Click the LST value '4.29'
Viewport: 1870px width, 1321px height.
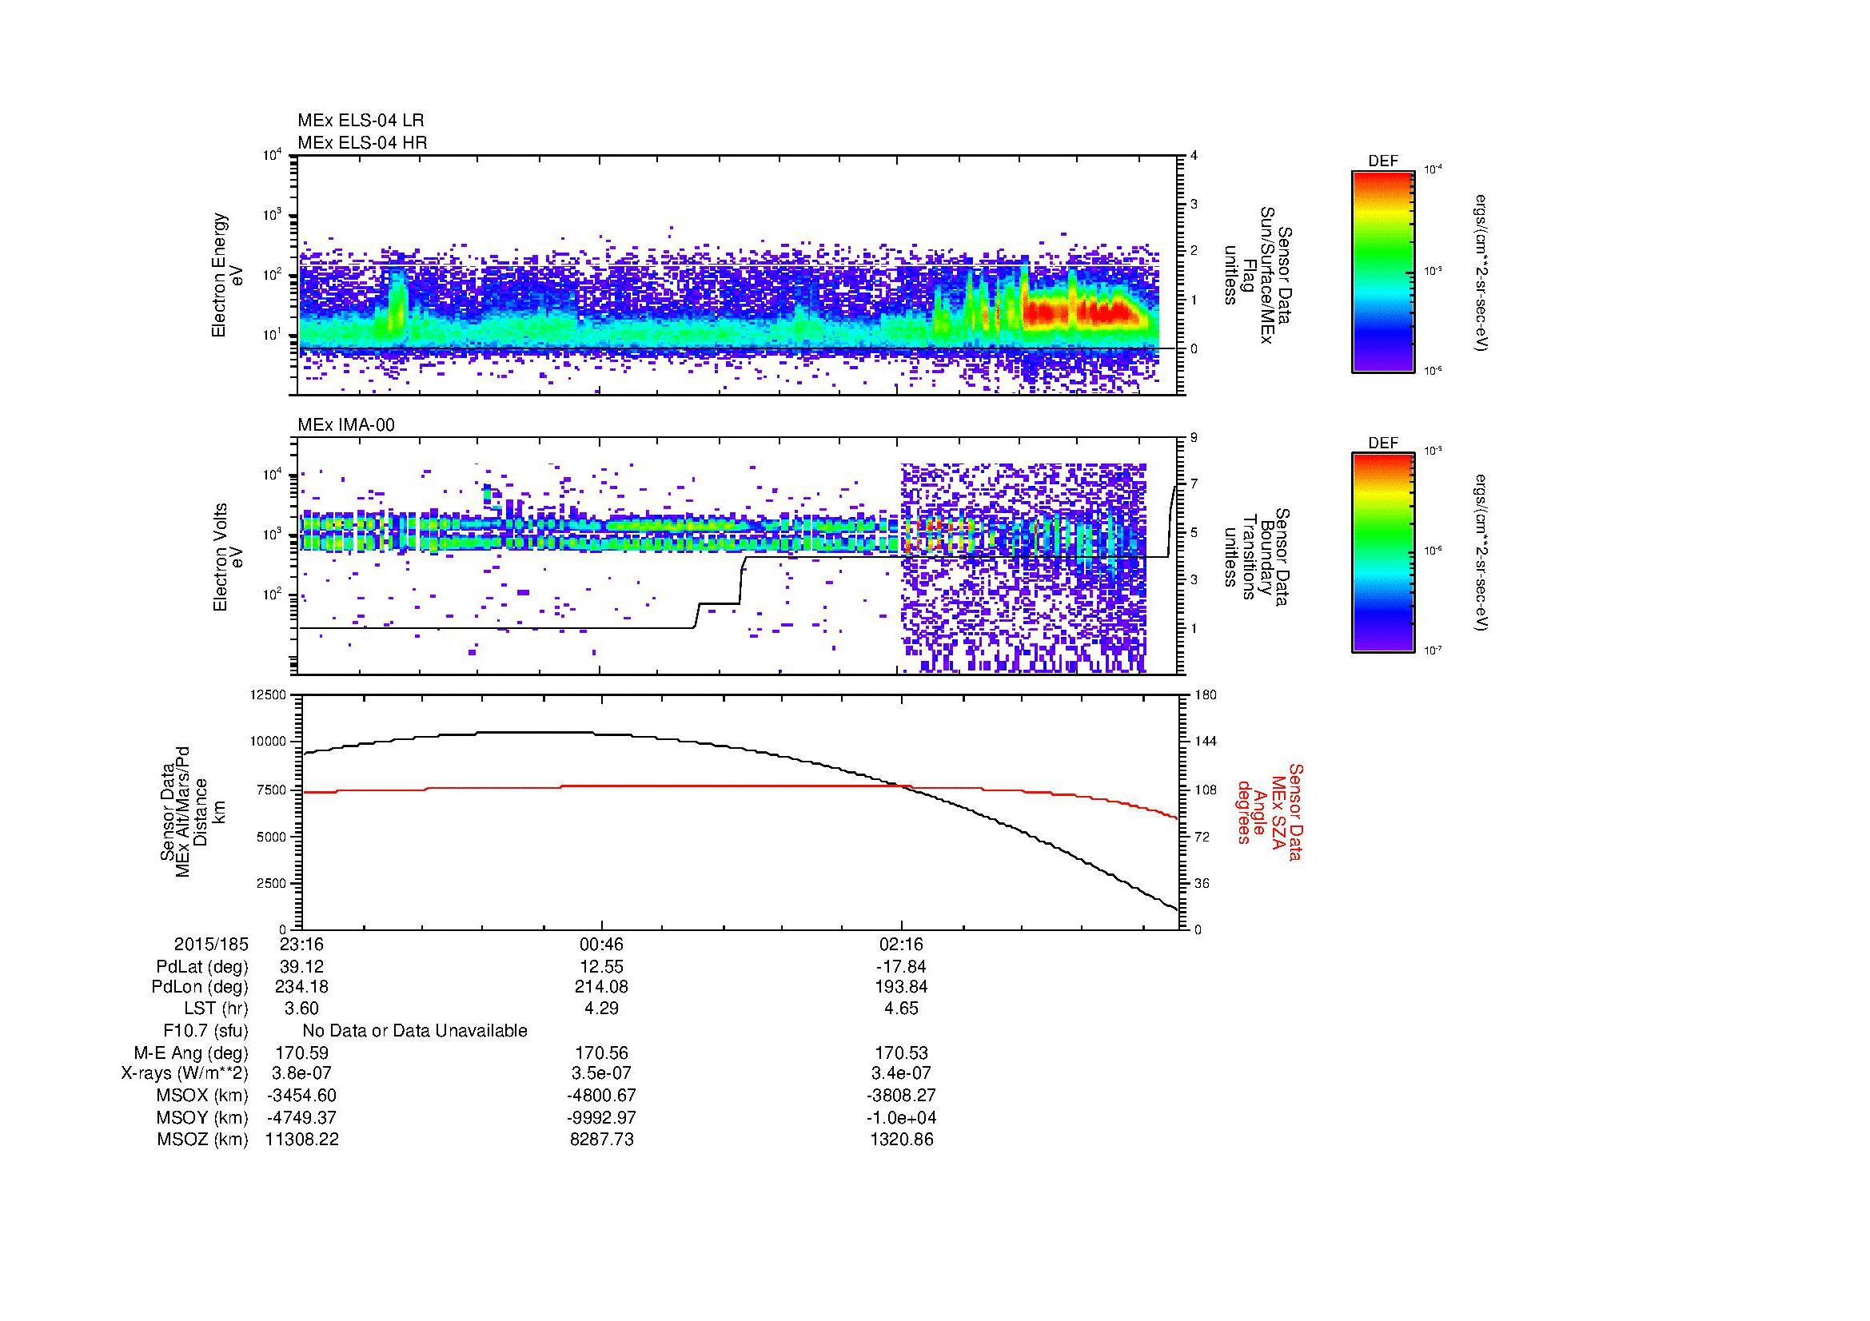(601, 1009)
